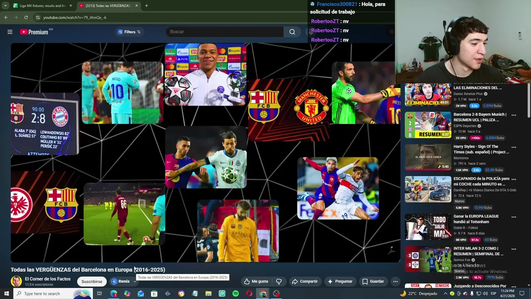Open Juzgando a Desconocidos video title
Image resolution: width=531 pixels, height=299 pixels.
480,286
